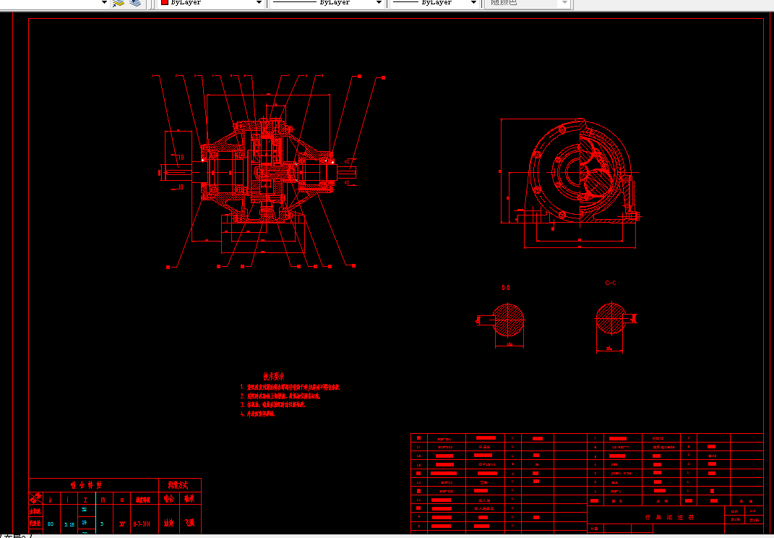Select technical requirement line 2 text
The width and height of the screenshot is (774, 538).
point(280,396)
